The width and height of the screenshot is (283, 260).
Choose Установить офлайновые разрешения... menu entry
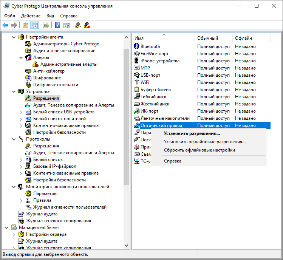[x=209, y=142]
